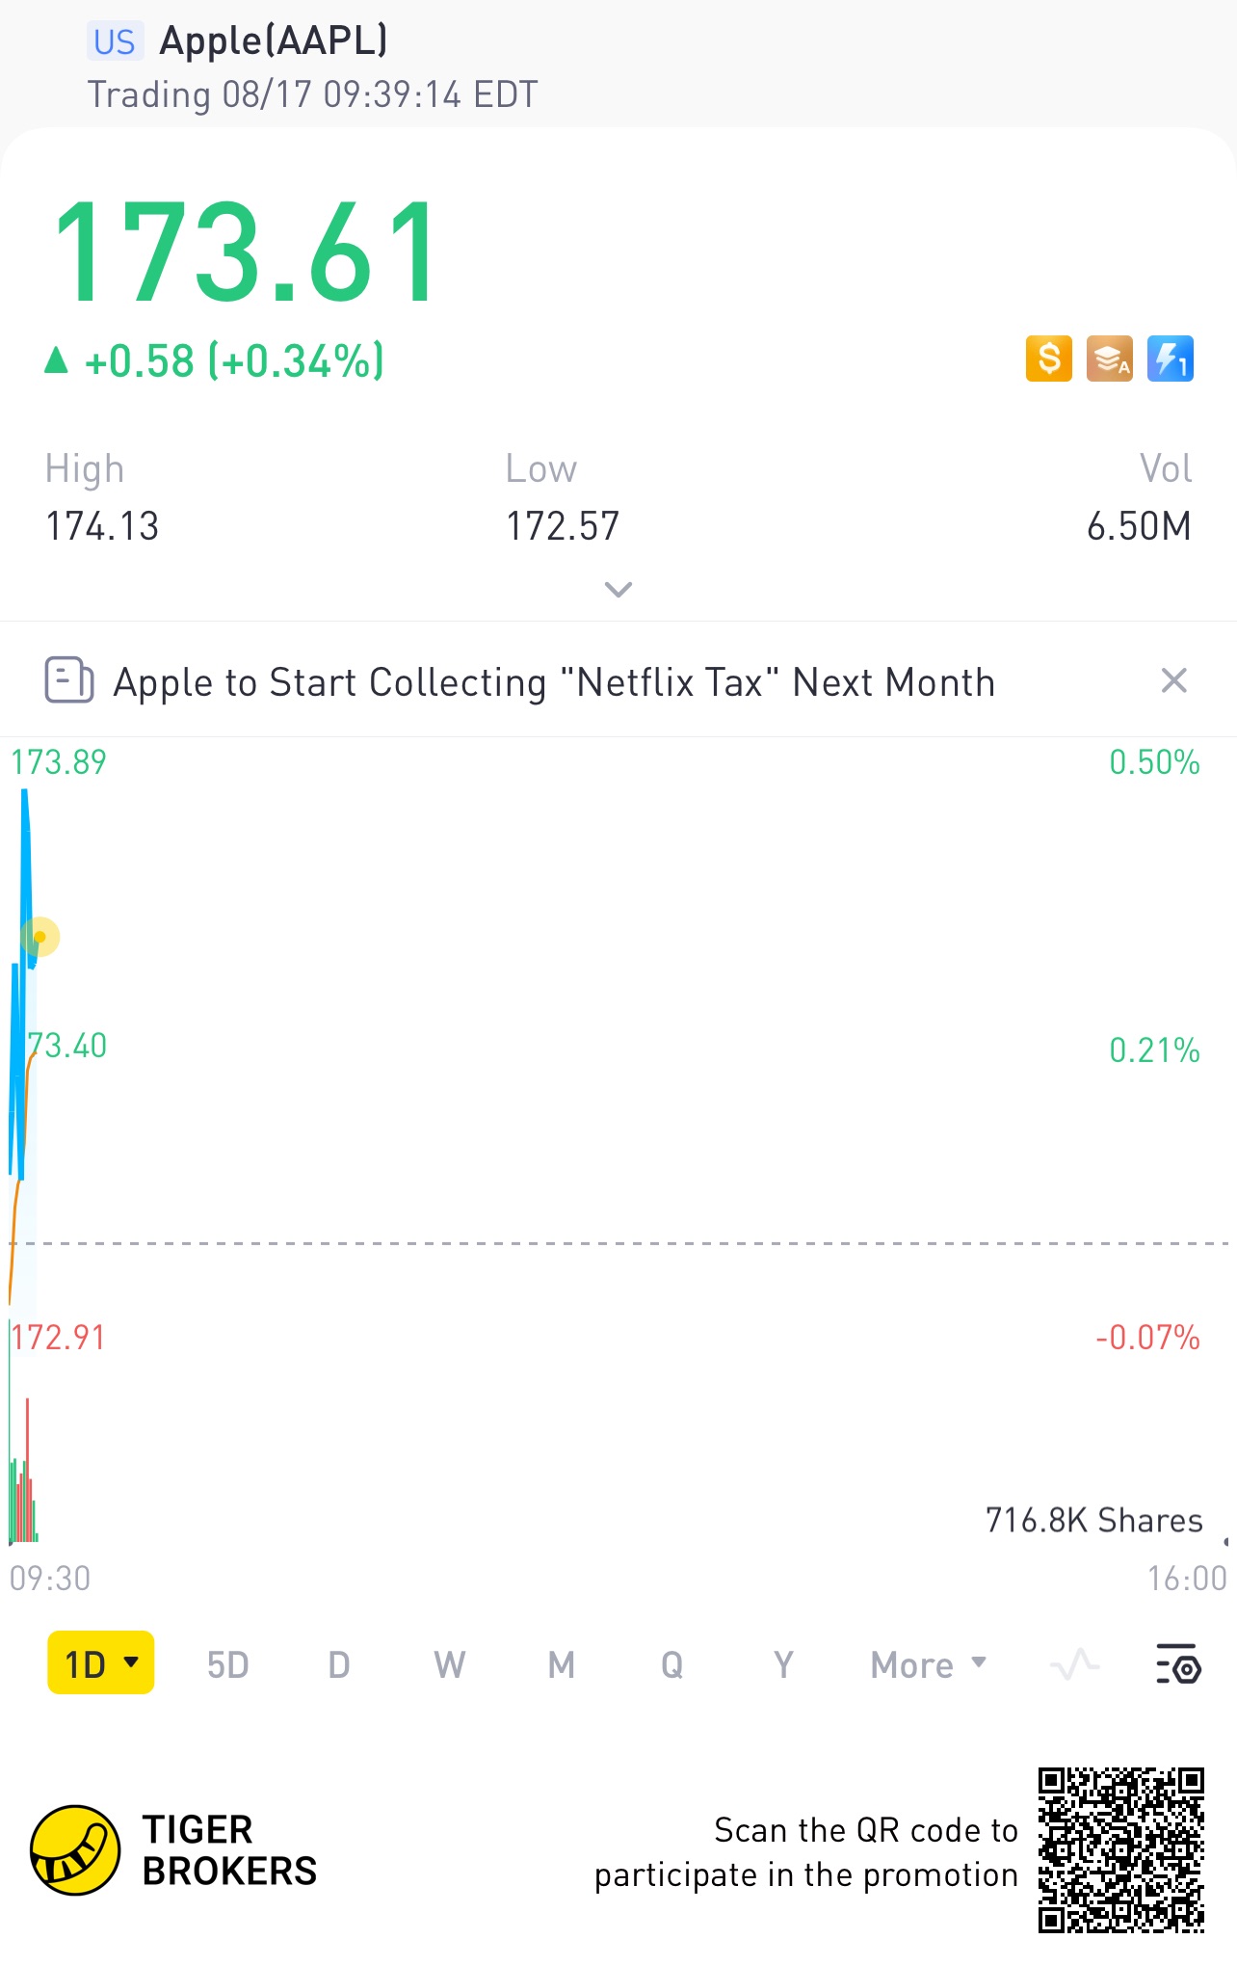Image resolution: width=1237 pixels, height=1966 pixels.
Task: Click the stacked layers badge icon
Action: point(1110,359)
